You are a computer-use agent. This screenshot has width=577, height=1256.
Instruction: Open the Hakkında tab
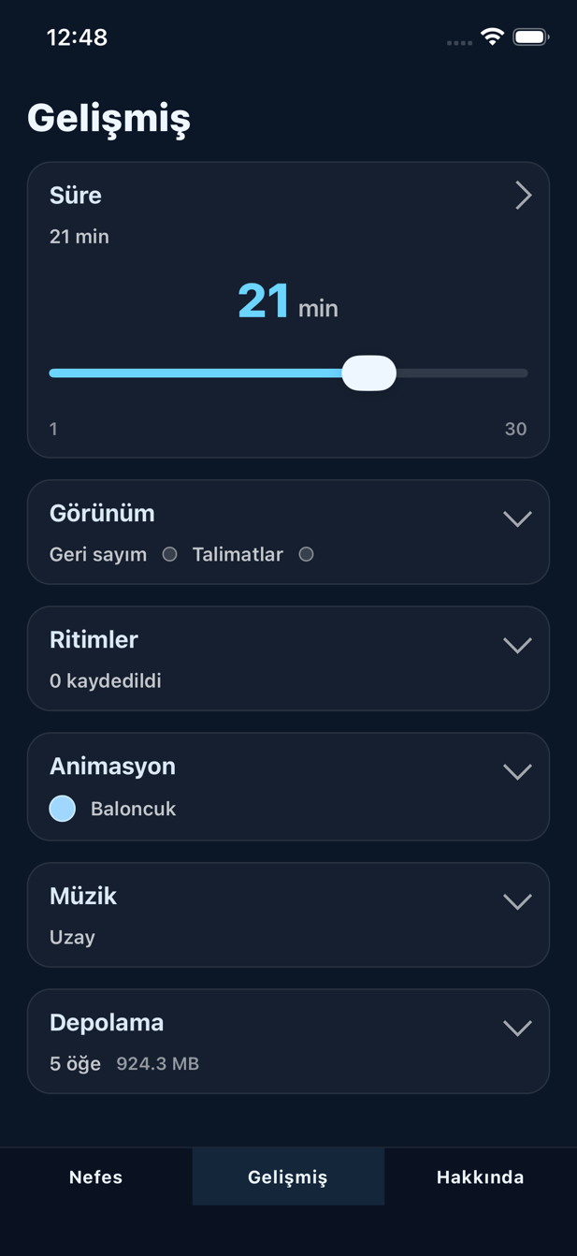(x=480, y=1176)
